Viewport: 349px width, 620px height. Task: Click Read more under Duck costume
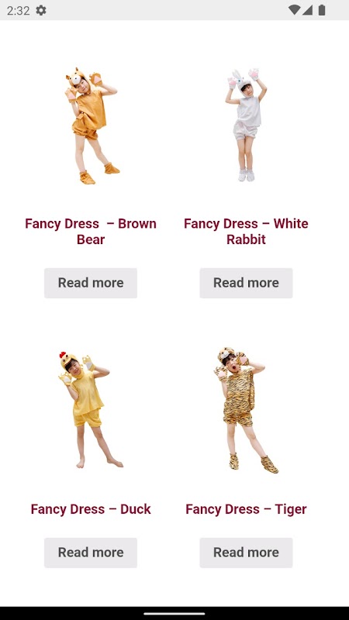[x=91, y=553]
